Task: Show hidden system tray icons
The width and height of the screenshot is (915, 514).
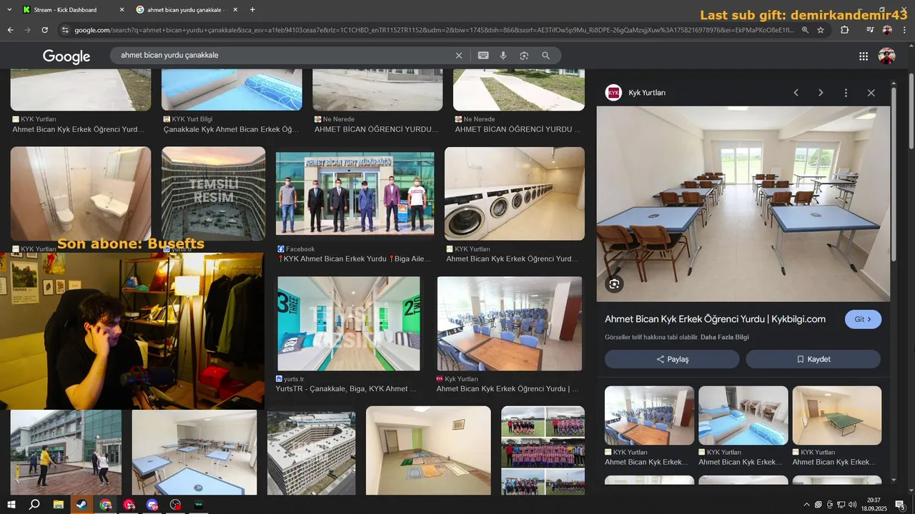Action: [x=807, y=505]
